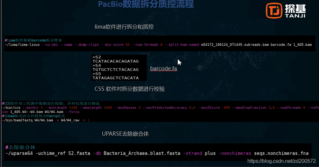The width and height of the screenshot is (319, 167).
Task: Click the title 'PacBio数据拆分质控流程'
Action: click(x=146, y=4)
